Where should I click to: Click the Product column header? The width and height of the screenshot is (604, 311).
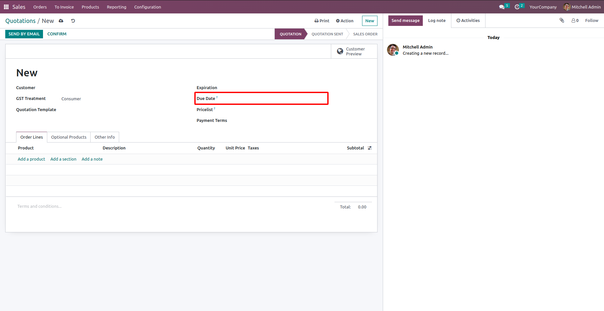click(x=26, y=148)
